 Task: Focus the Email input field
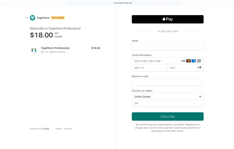168,47
